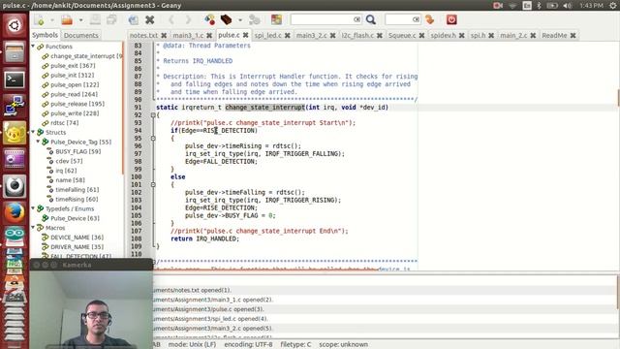Open the build menu dropdown arrow

coord(240,19)
